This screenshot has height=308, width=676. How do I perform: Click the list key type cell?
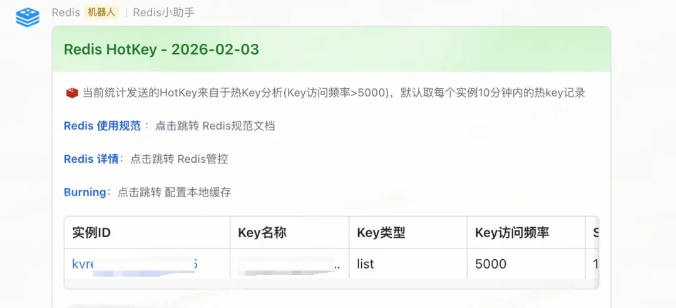click(366, 264)
